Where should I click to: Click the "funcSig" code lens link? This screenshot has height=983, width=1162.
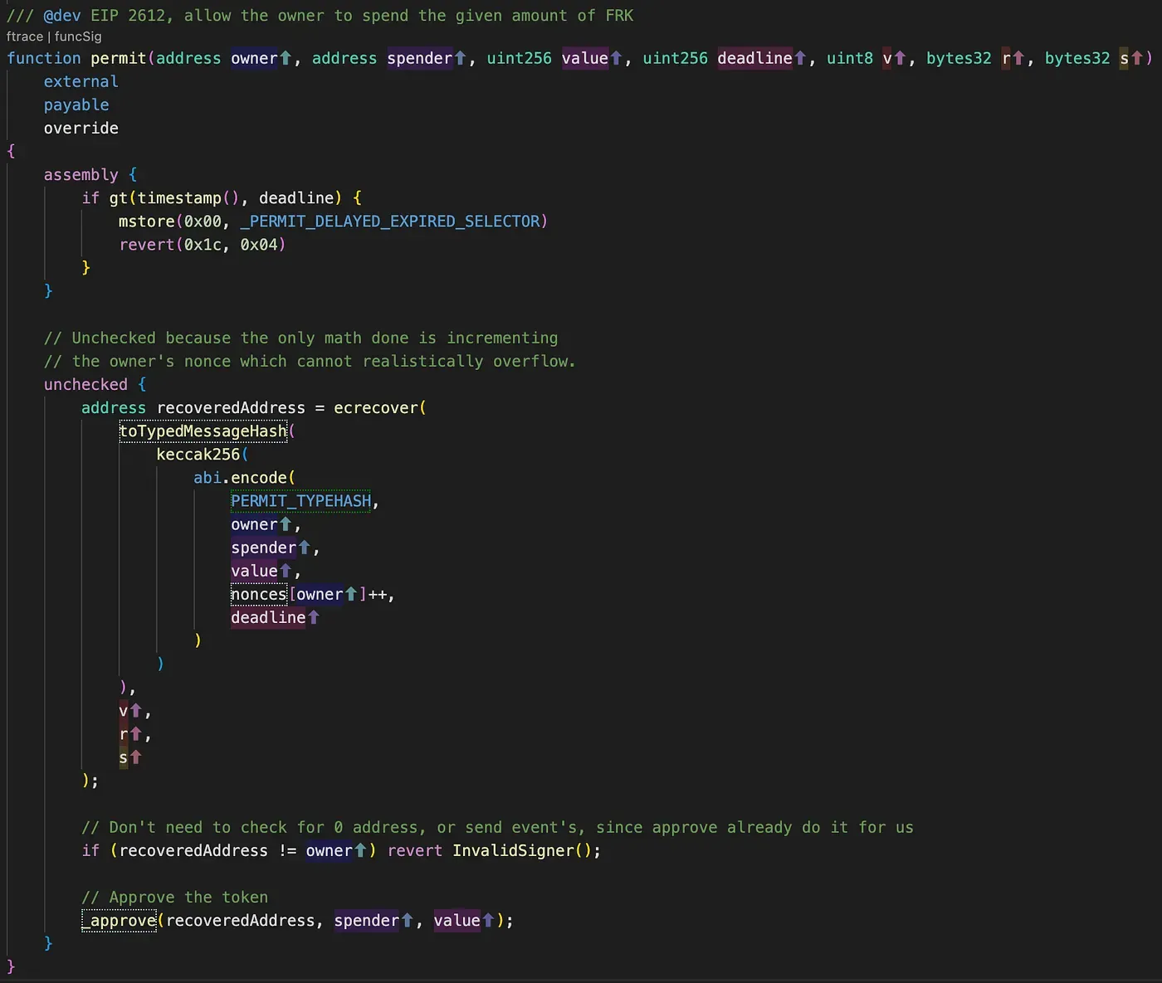point(78,36)
